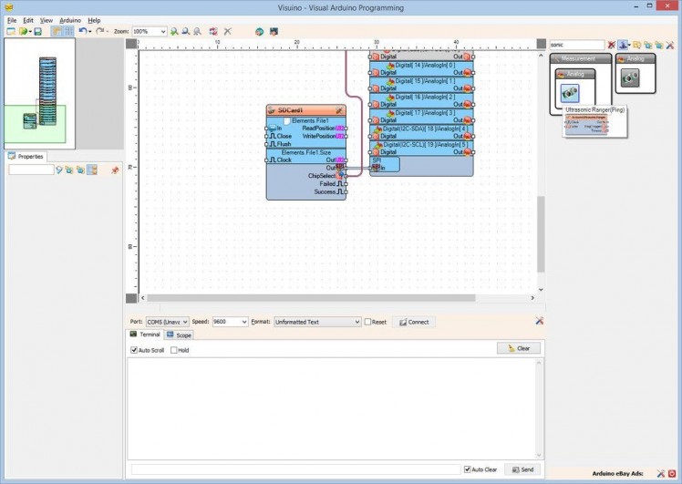Open the Port dropdown
Viewport: 682px width, 484px height.
click(x=168, y=322)
